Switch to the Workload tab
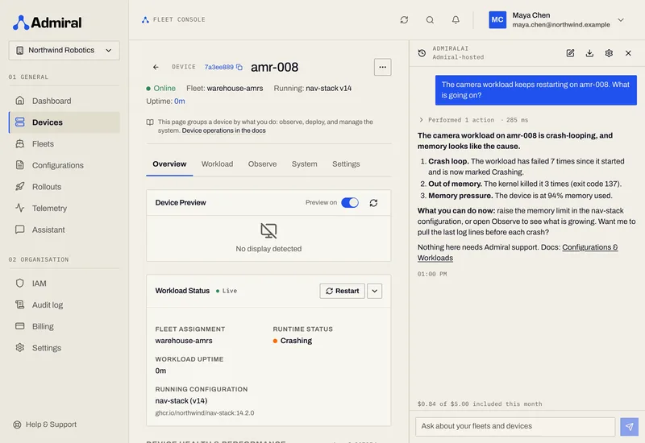 coord(217,164)
